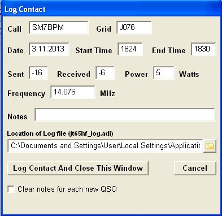Click the Received report field -6
This screenshot has width=222, height=216.
click(x=105, y=73)
